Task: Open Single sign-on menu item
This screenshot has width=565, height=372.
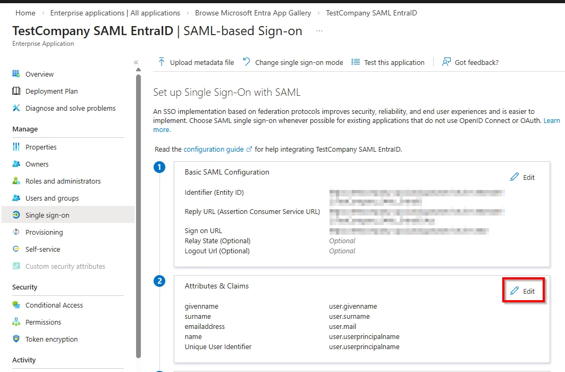Action: (47, 215)
